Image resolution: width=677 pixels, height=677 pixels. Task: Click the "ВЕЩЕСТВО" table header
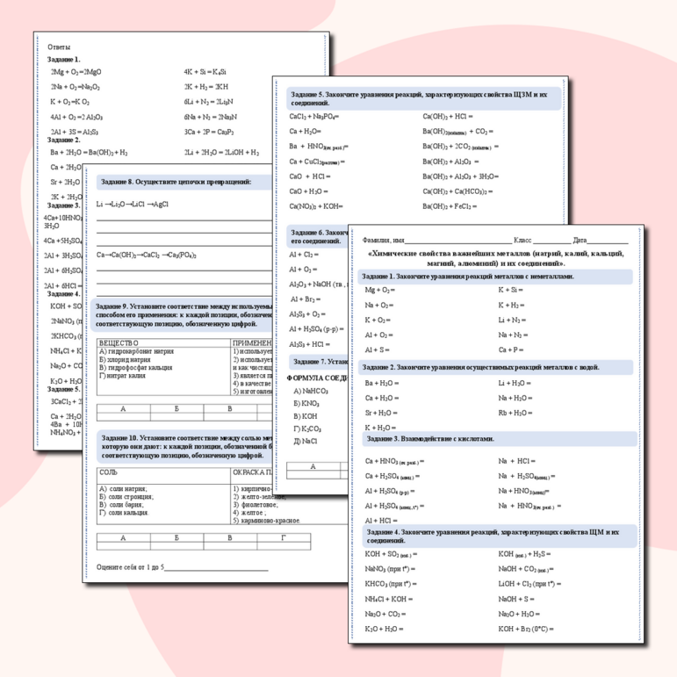(x=119, y=343)
